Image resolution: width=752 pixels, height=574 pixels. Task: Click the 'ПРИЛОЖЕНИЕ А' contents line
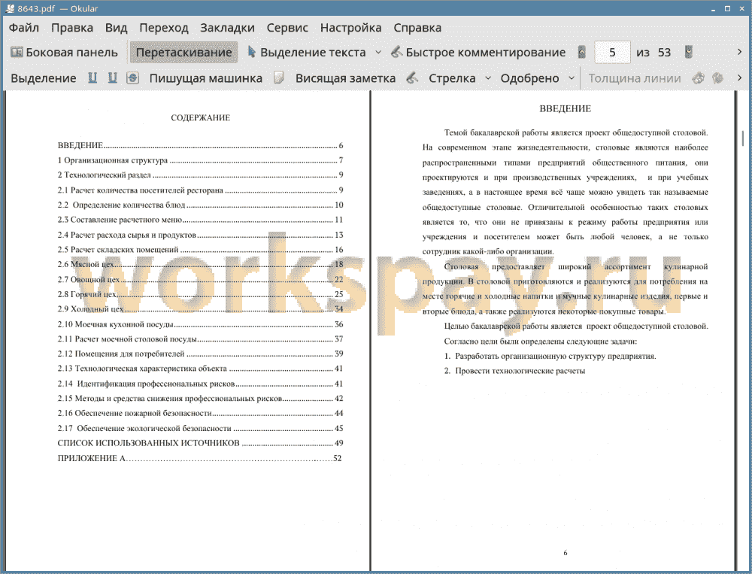(199, 458)
